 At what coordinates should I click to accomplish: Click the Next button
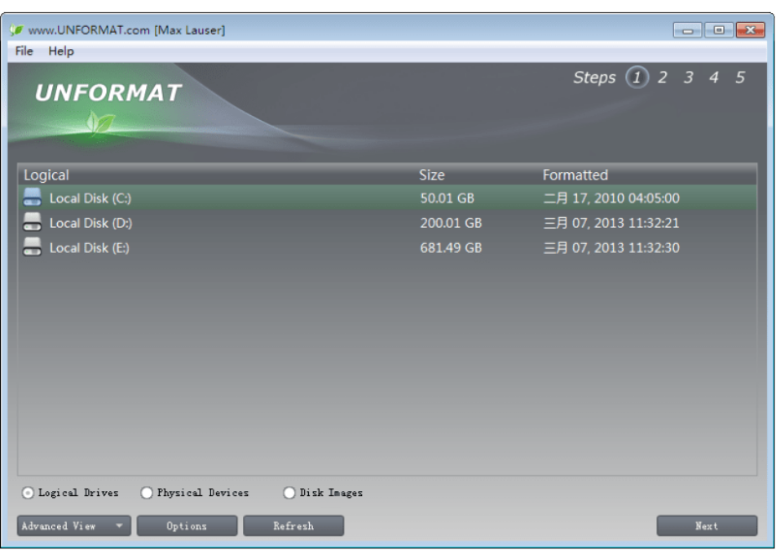click(x=707, y=526)
